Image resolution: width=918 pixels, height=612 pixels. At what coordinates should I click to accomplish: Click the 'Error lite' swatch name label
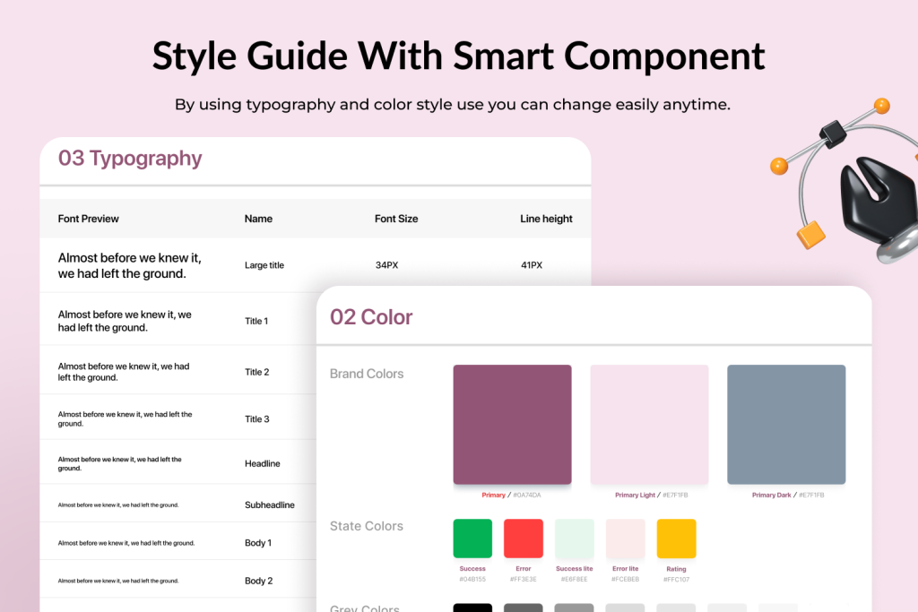click(625, 569)
